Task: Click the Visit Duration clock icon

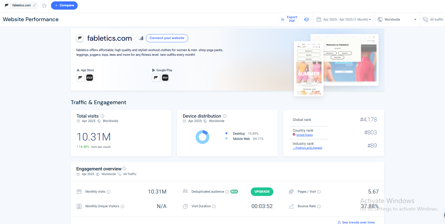Action: [185, 206]
